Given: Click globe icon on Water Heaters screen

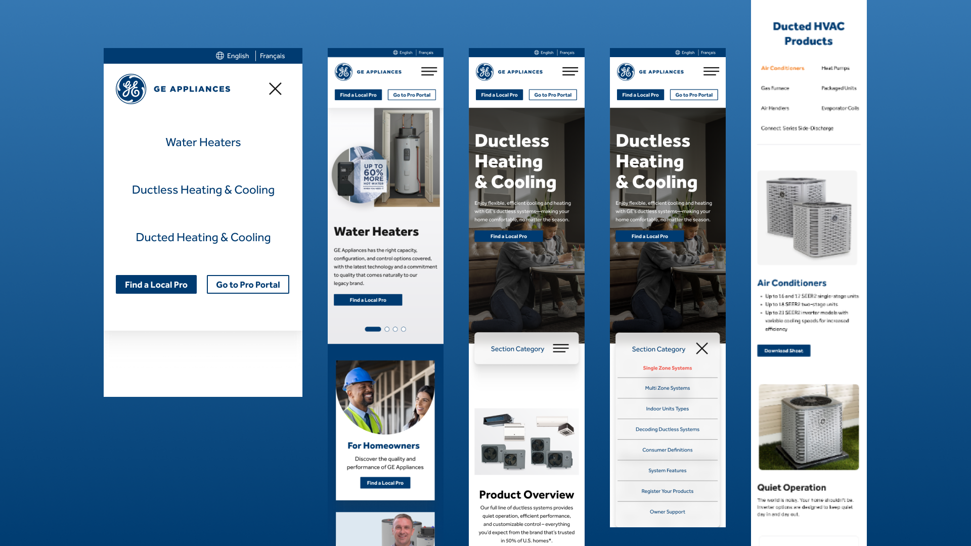Looking at the screenshot, I should pos(395,53).
